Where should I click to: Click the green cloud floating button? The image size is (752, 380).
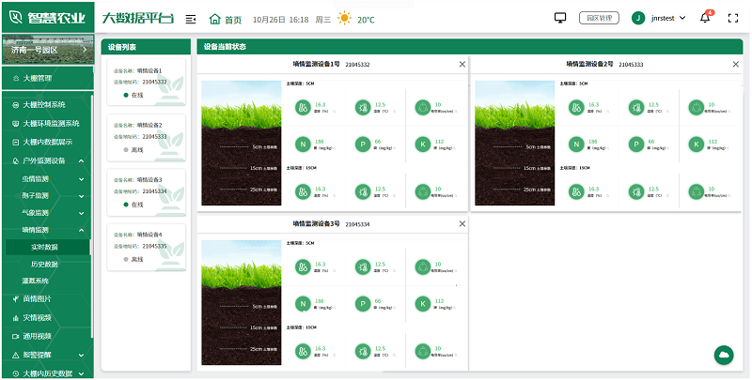[x=724, y=355]
